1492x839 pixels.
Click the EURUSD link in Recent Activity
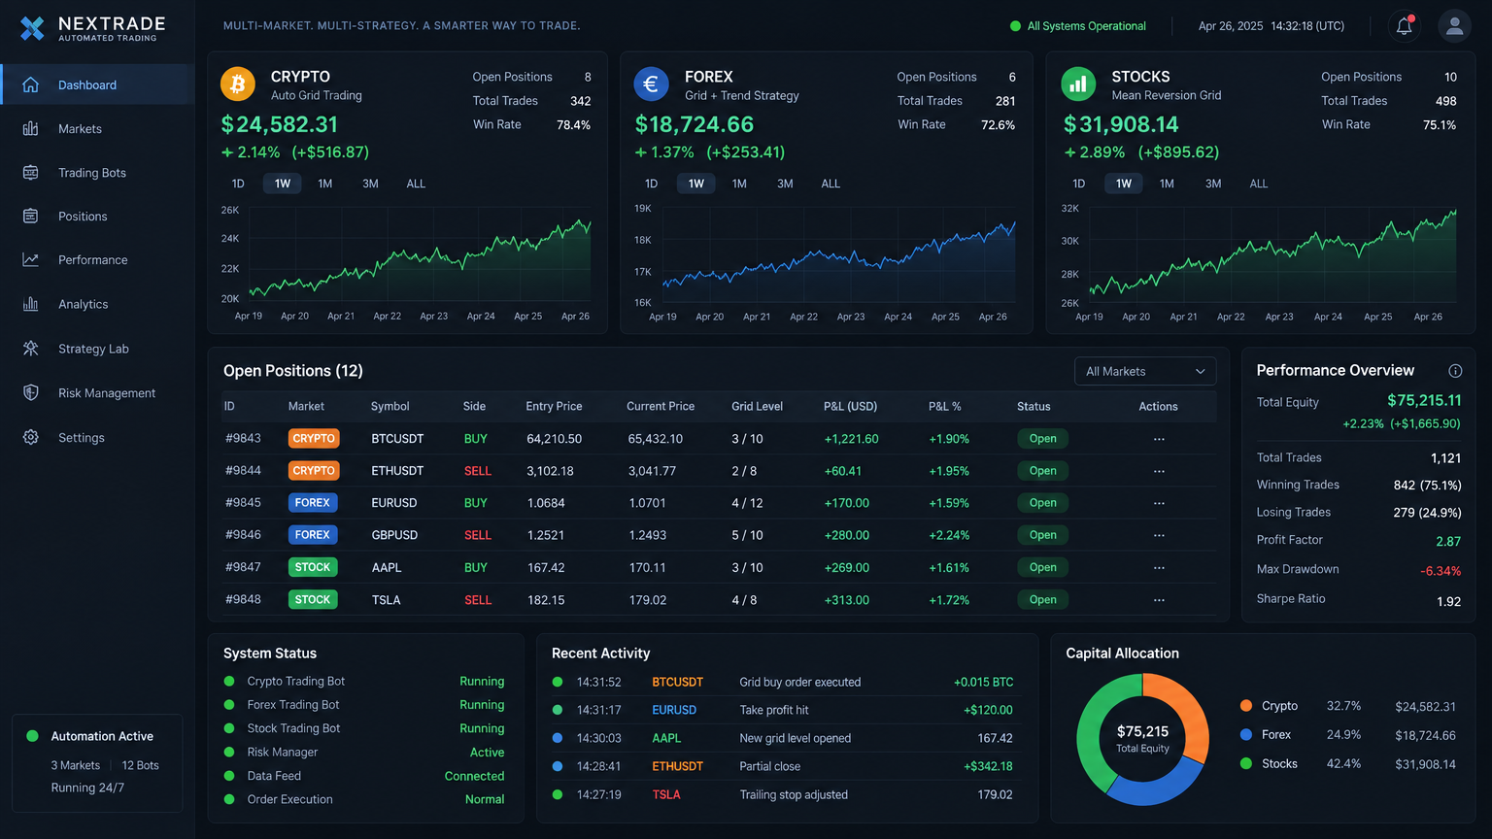[x=674, y=710]
